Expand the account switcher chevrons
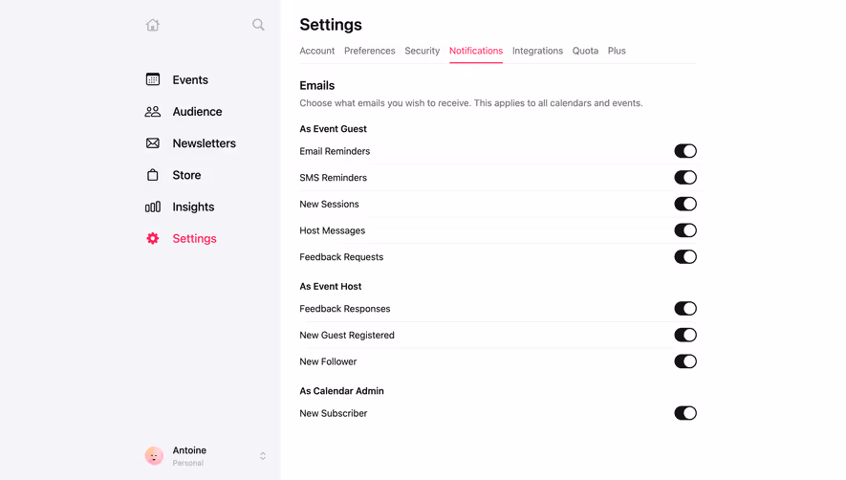Image resolution: width=846 pixels, height=480 pixels. coord(263,456)
